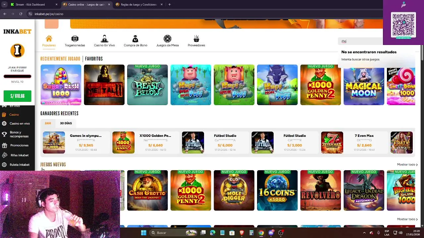Open the Mental II game thumbnail
Screen dimensions: 424x238
tap(104, 85)
